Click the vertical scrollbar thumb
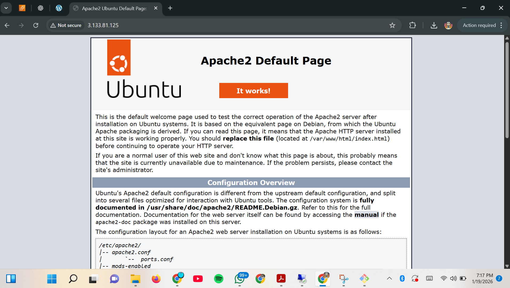Screen dimensions: 510x288 [507, 90]
